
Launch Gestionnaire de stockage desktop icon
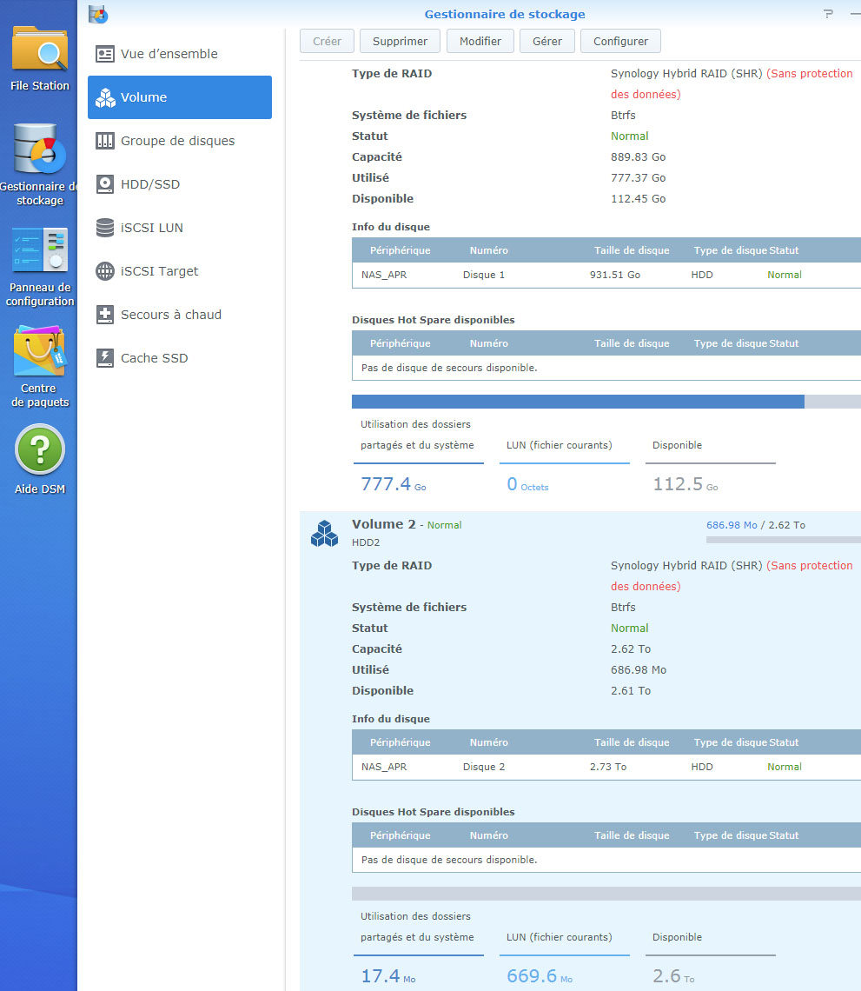tap(40, 164)
